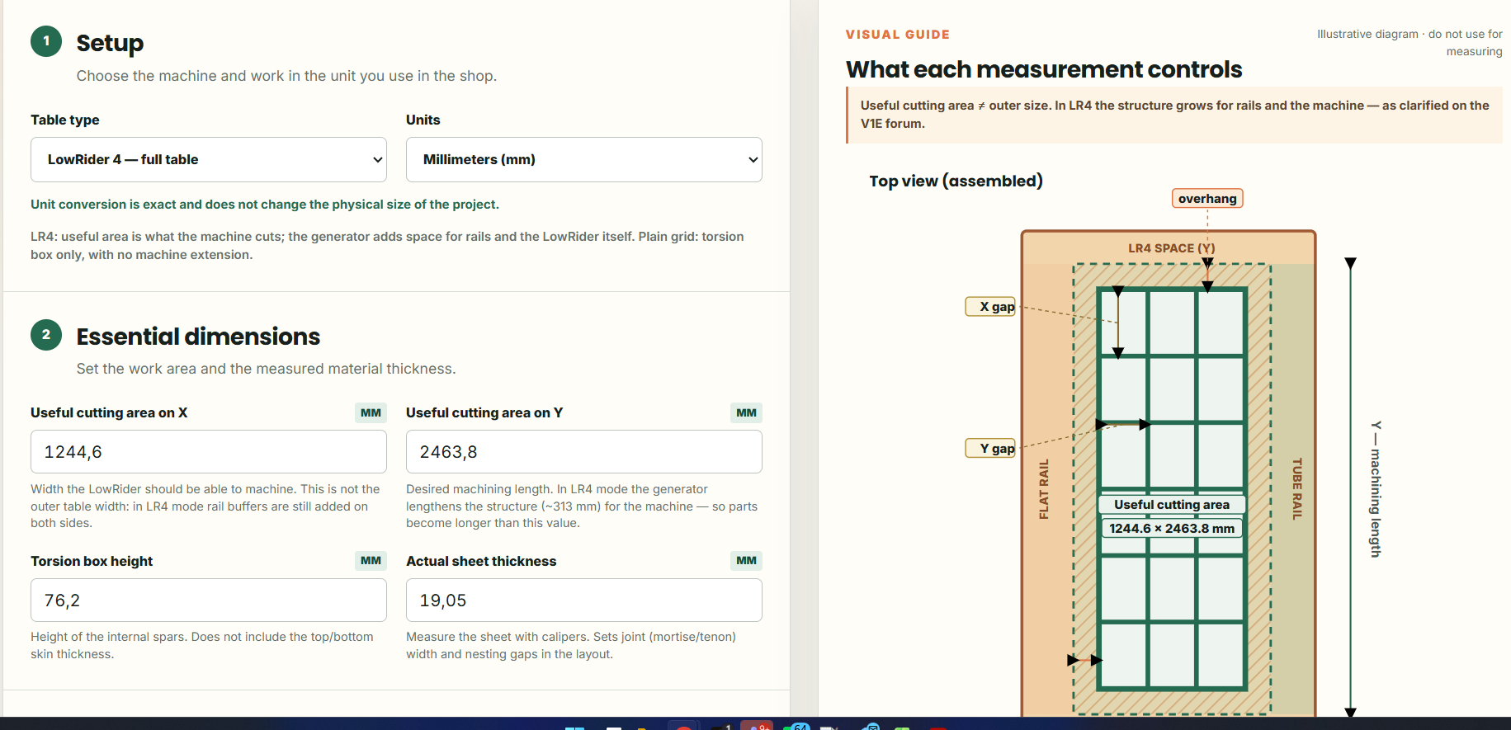Viewport: 1511px width, 730px height.
Task: Click the "TUBE RAIL" label in the diagram
Action: (1296, 489)
